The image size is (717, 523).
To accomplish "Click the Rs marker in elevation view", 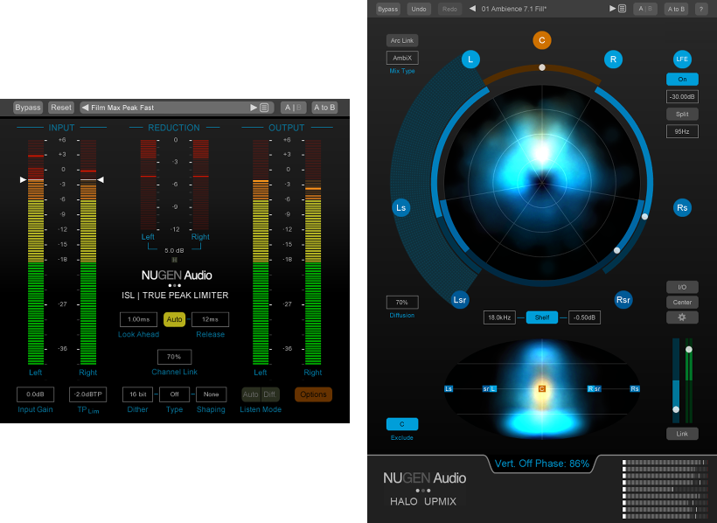I will 635,389.
